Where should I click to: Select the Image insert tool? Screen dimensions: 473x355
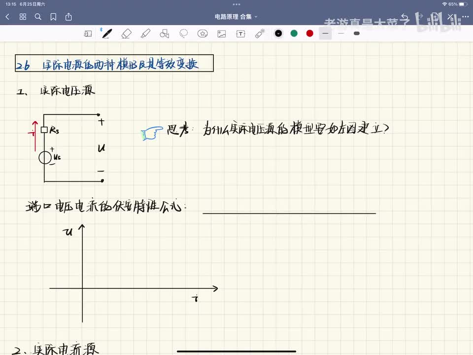coord(222,34)
